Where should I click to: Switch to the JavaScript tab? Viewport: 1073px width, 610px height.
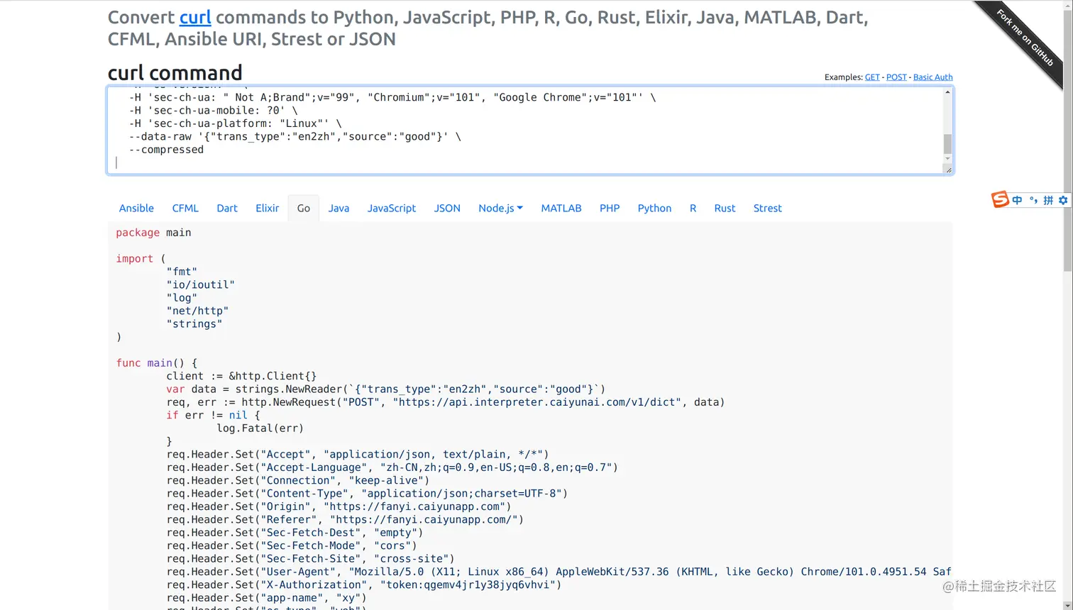point(392,208)
